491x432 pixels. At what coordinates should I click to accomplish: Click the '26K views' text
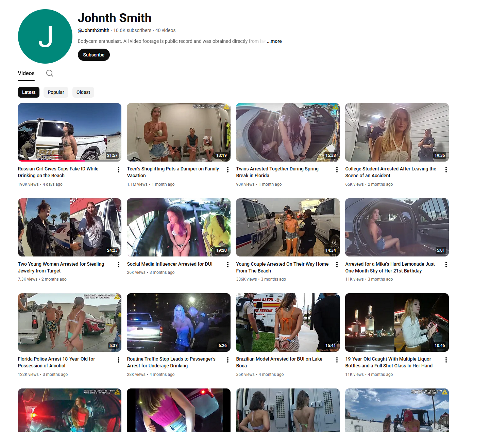[136, 272]
